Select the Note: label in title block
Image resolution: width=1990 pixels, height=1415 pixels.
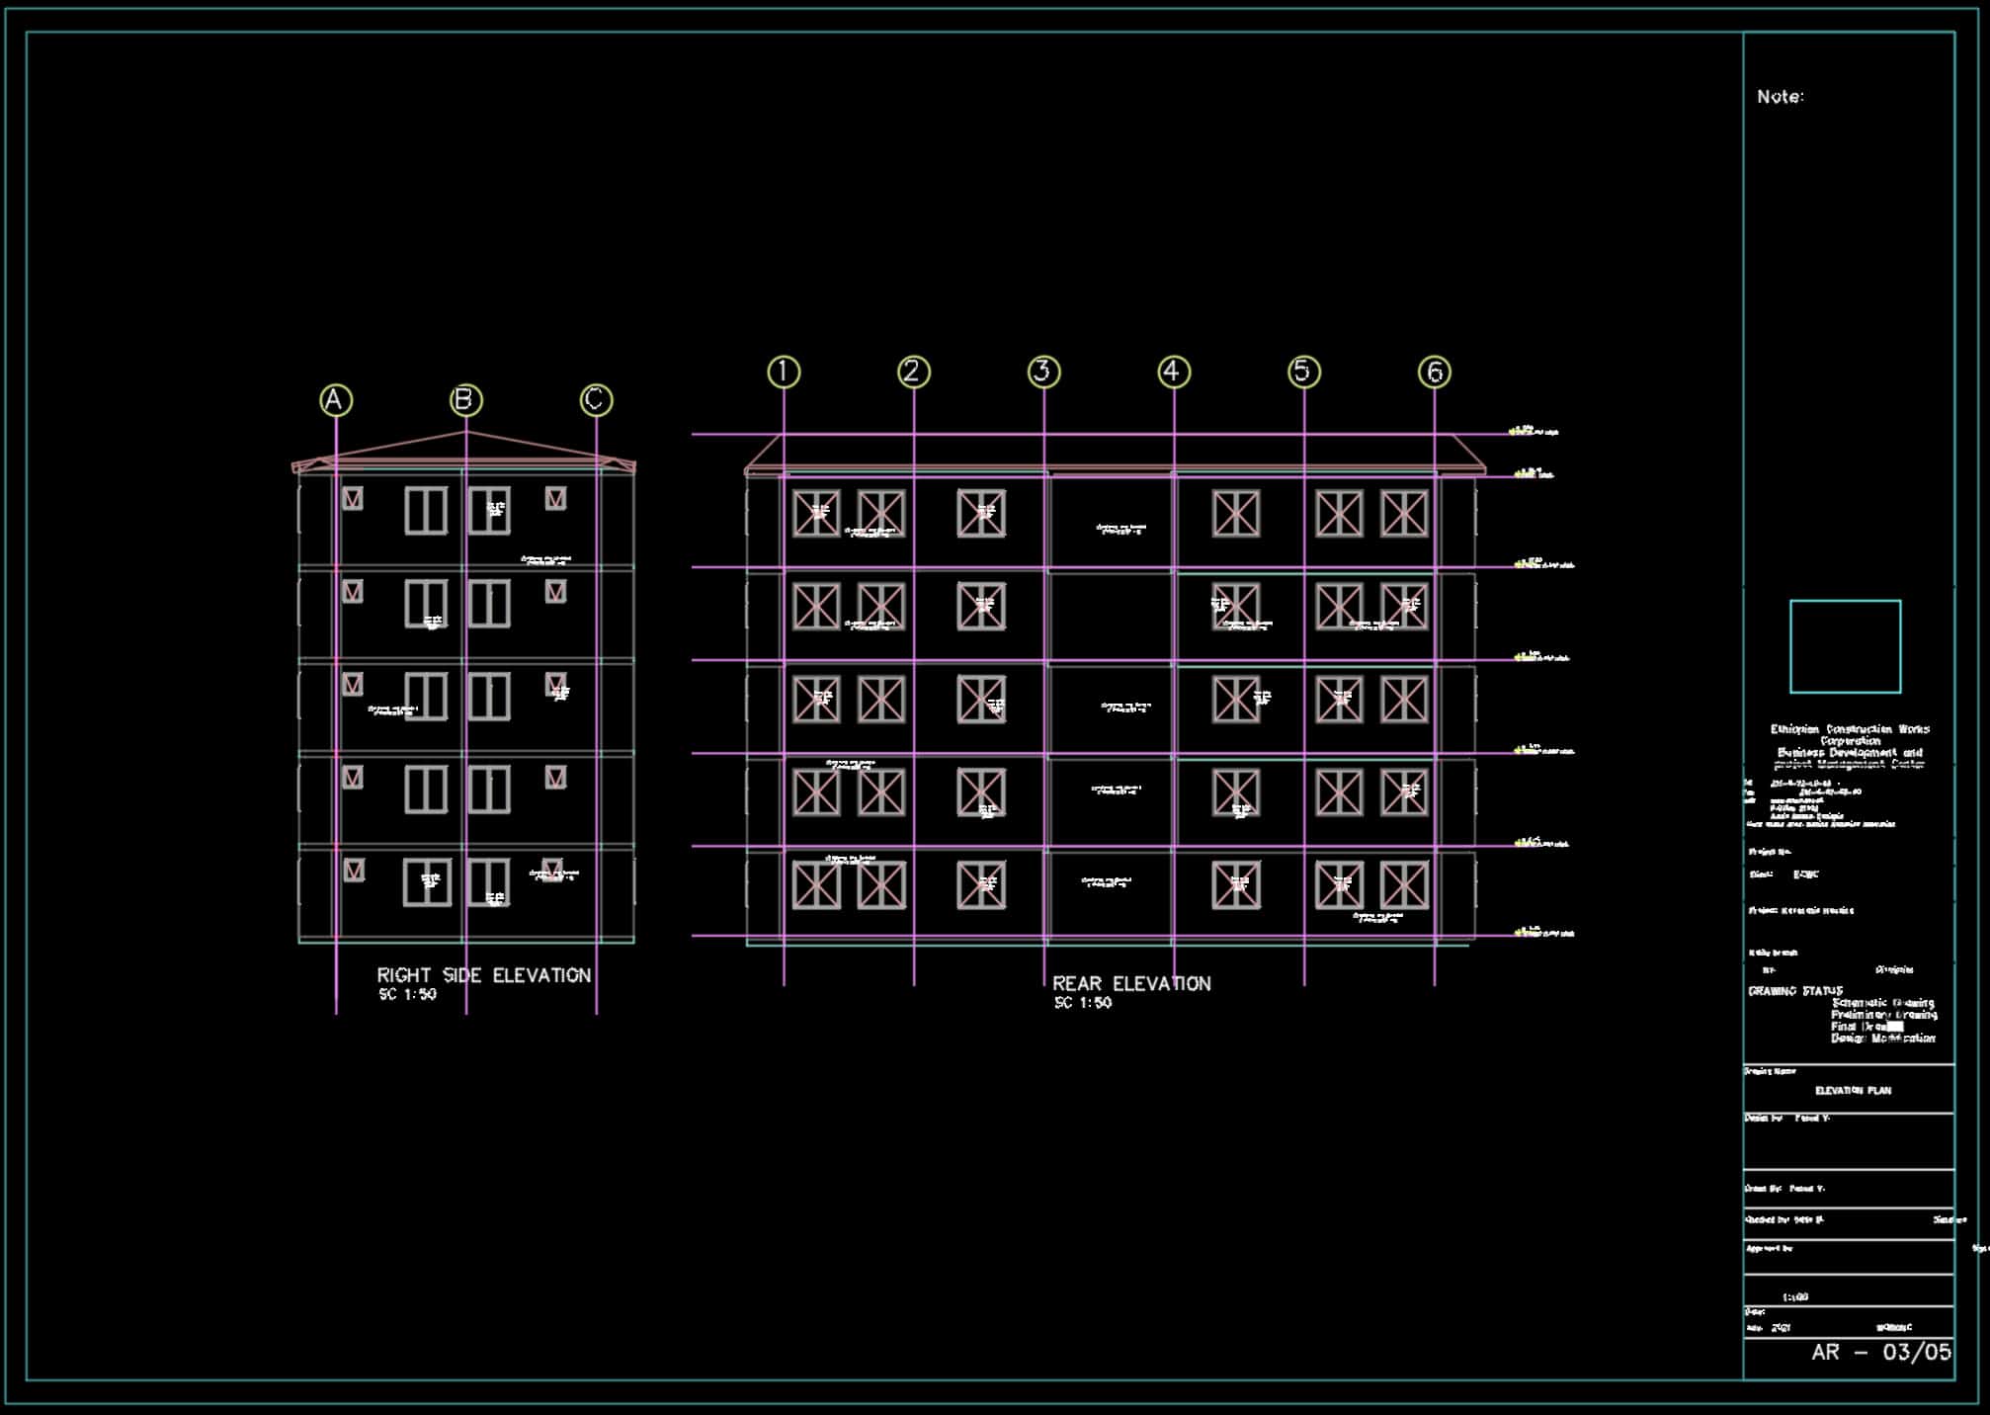1781,96
